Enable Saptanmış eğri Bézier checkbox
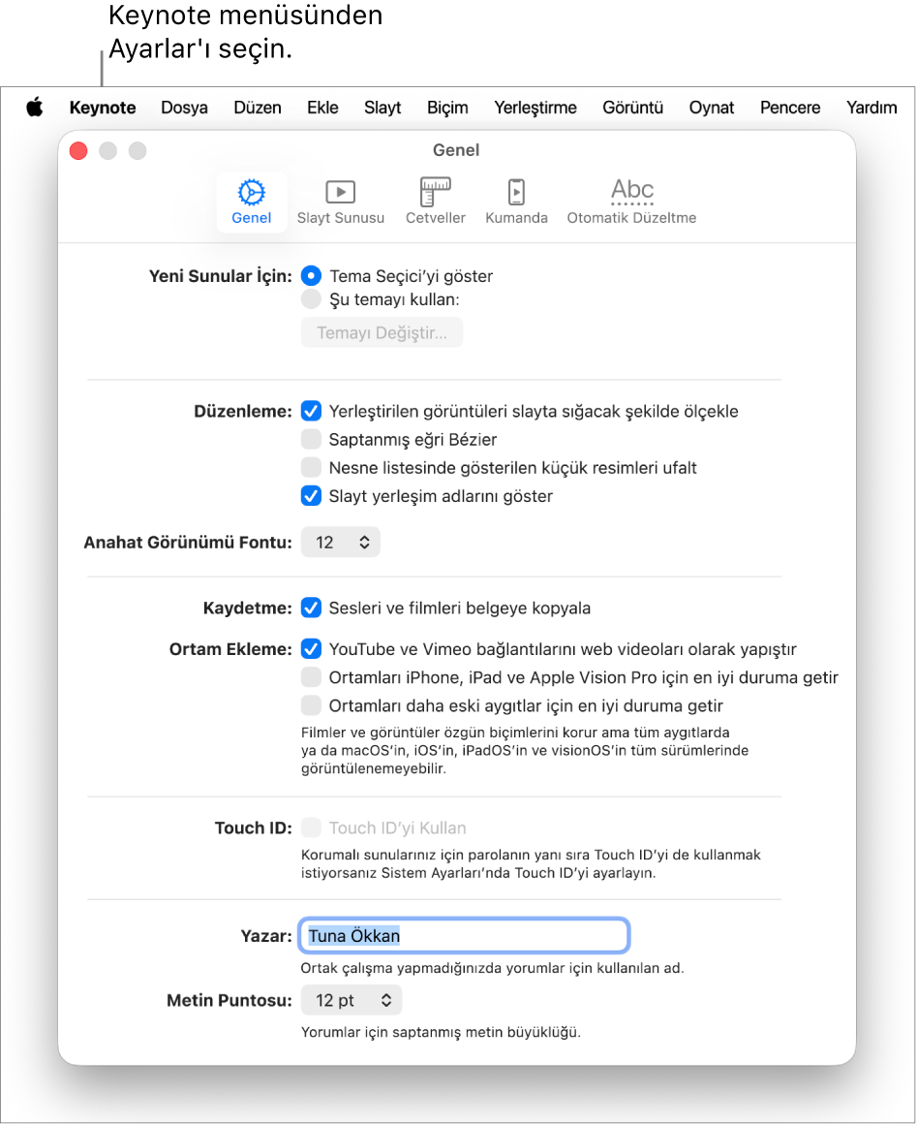917x1124 pixels. (x=311, y=439)
